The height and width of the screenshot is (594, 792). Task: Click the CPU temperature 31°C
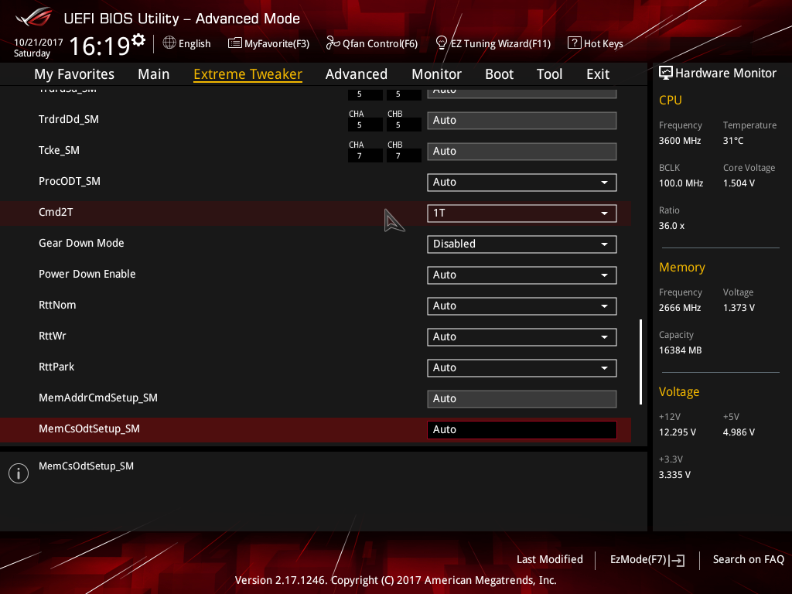(733, 141)
